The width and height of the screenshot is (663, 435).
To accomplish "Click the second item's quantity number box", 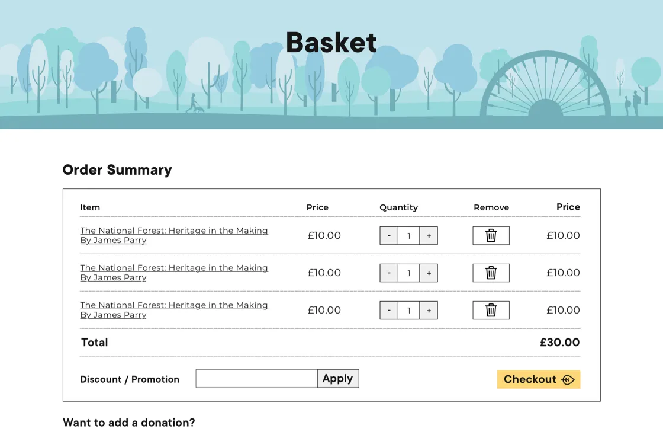I will coord(408,273).
